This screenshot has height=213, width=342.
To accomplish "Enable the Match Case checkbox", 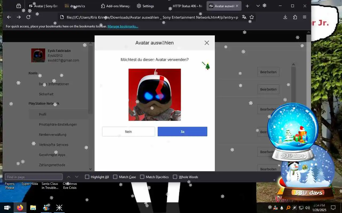I will [x=115, y=177].
